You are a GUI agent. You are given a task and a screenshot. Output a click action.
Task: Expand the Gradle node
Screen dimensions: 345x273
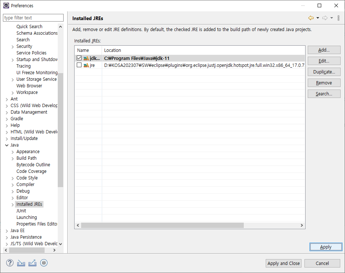(x=7, y=119)
